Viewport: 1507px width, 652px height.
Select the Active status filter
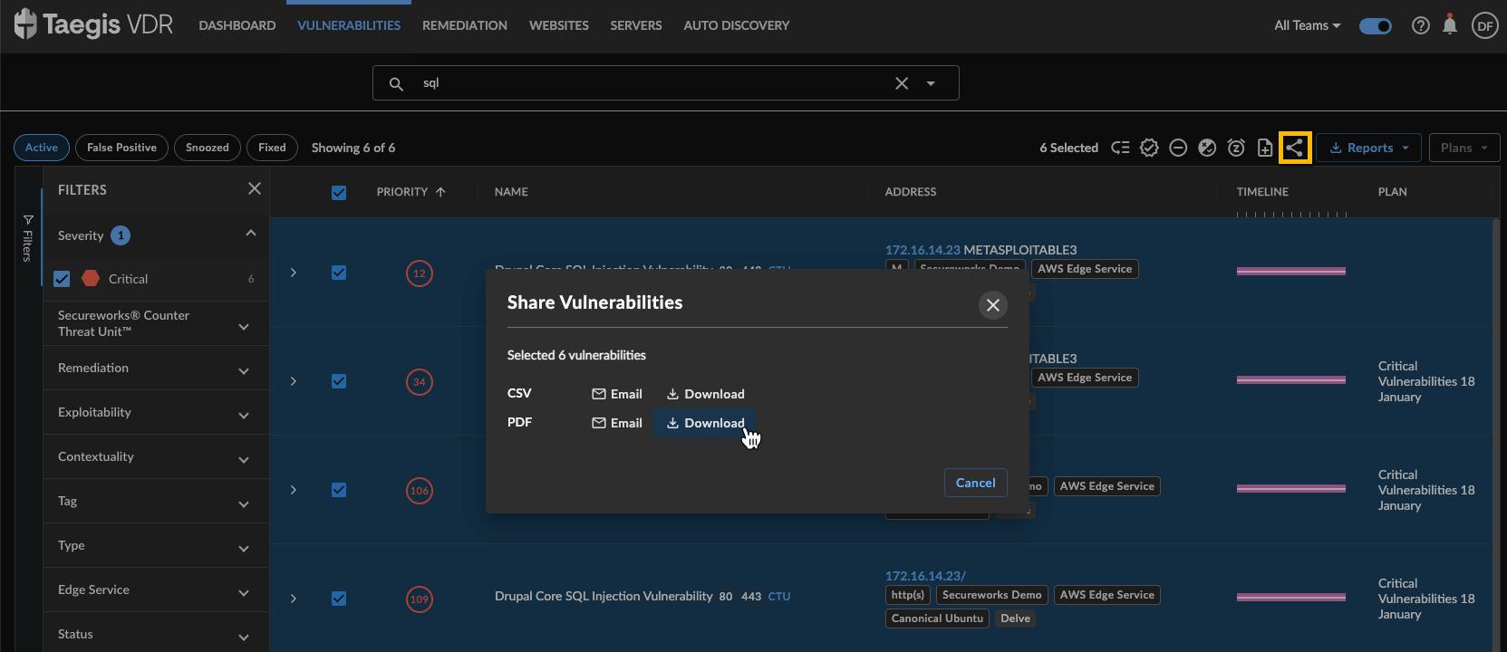(42, 148)
